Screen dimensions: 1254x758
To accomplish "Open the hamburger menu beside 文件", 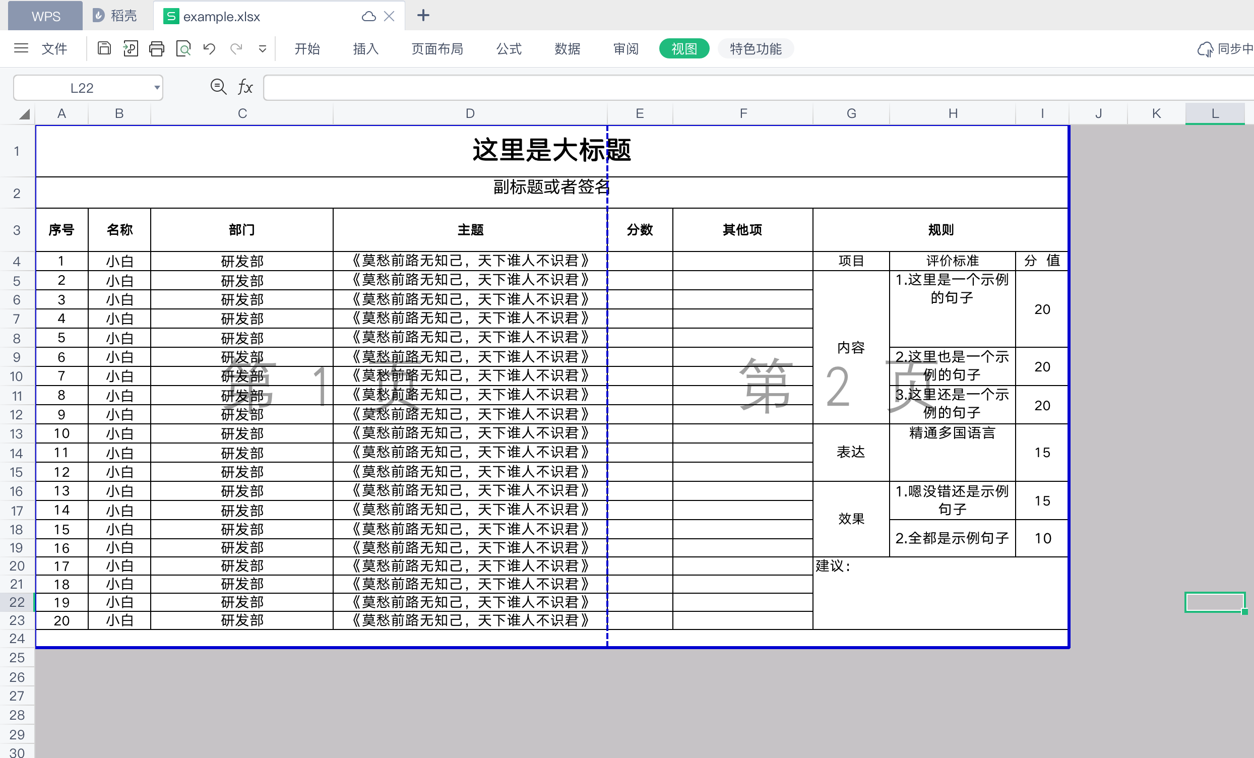I will click(21, 49).
